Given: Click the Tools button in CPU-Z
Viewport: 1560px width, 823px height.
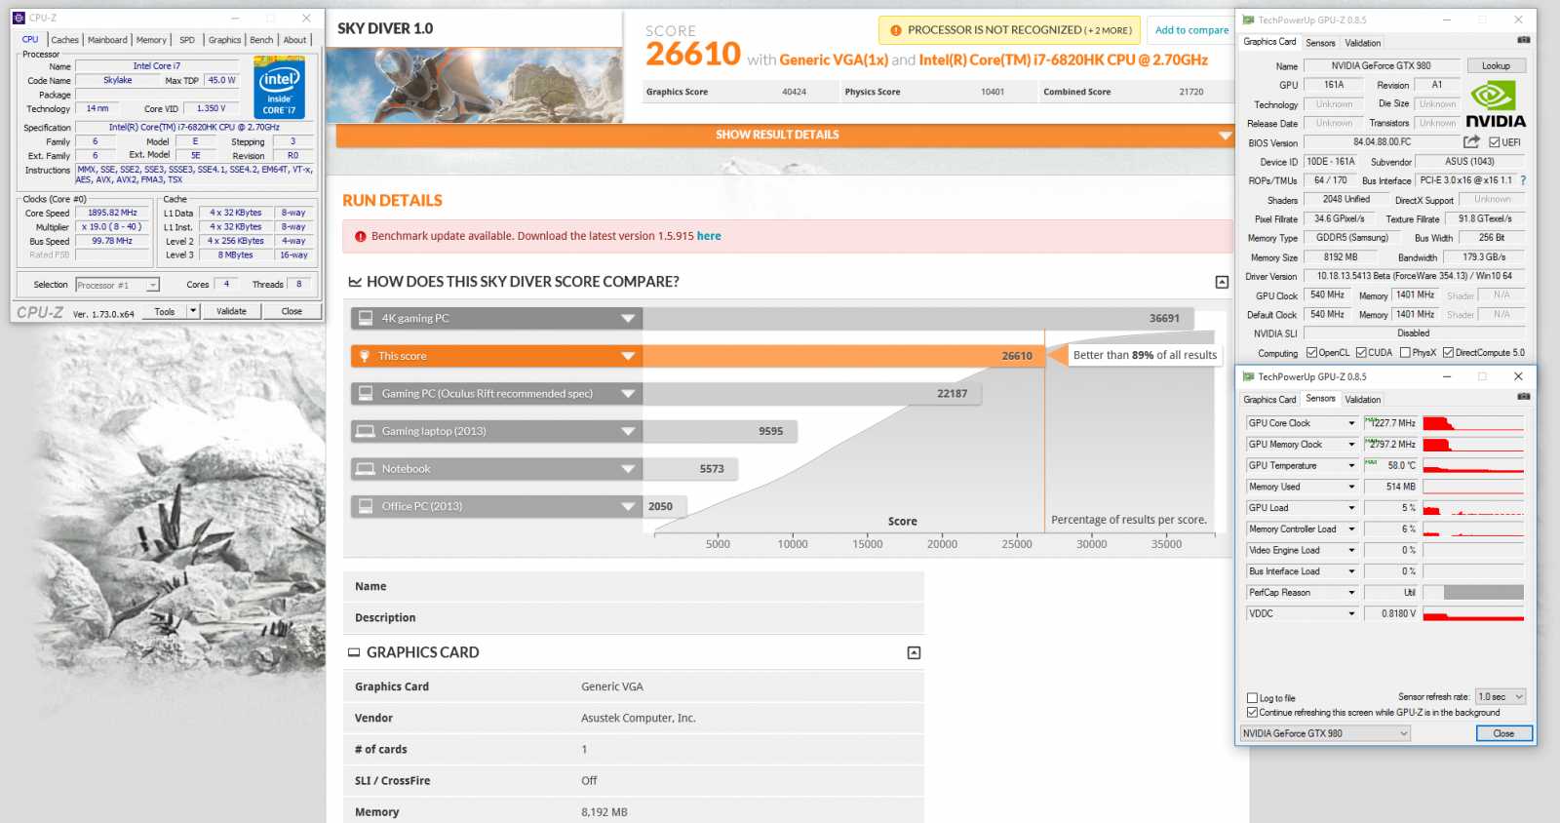Looking at the screenshot, I should coord(165,311).
